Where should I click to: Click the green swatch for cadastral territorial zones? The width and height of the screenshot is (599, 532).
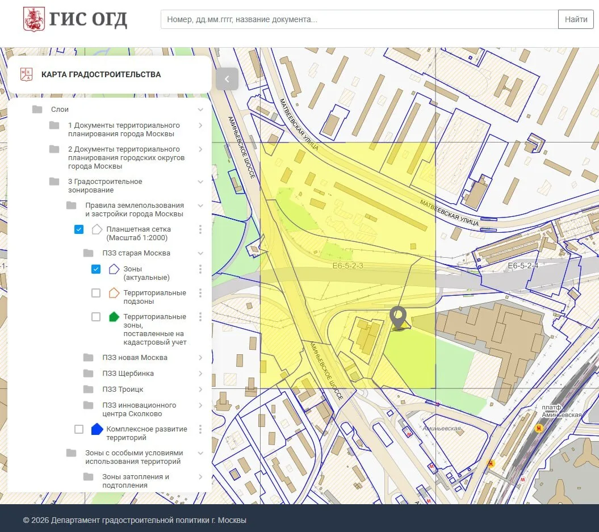114,317
